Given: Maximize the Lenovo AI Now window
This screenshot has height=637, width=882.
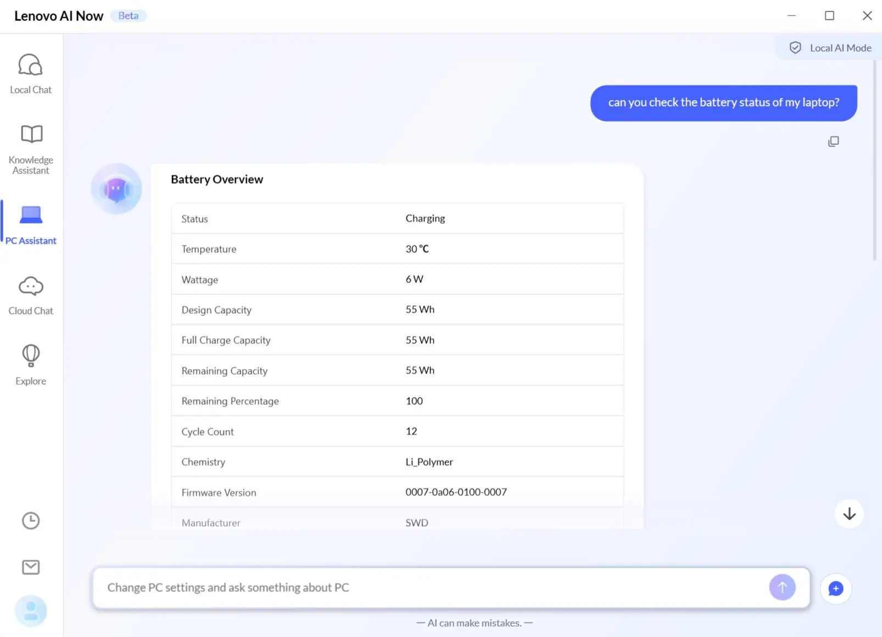Looking at the screenshot, I should (x=829, y=16).
